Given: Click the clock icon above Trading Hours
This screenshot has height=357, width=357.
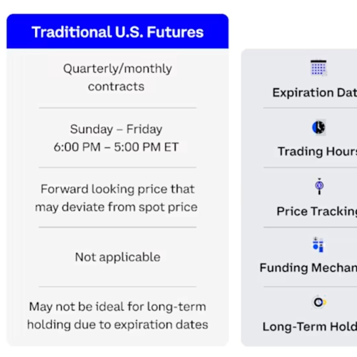Looking at the screenshot, I should [319, 128].
